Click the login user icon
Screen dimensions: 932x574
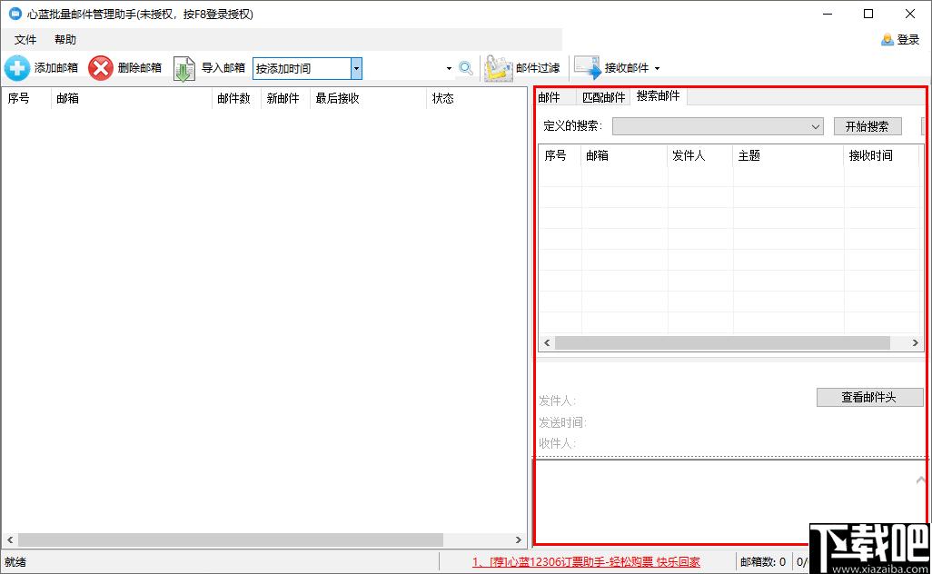[x=887, y=40]
